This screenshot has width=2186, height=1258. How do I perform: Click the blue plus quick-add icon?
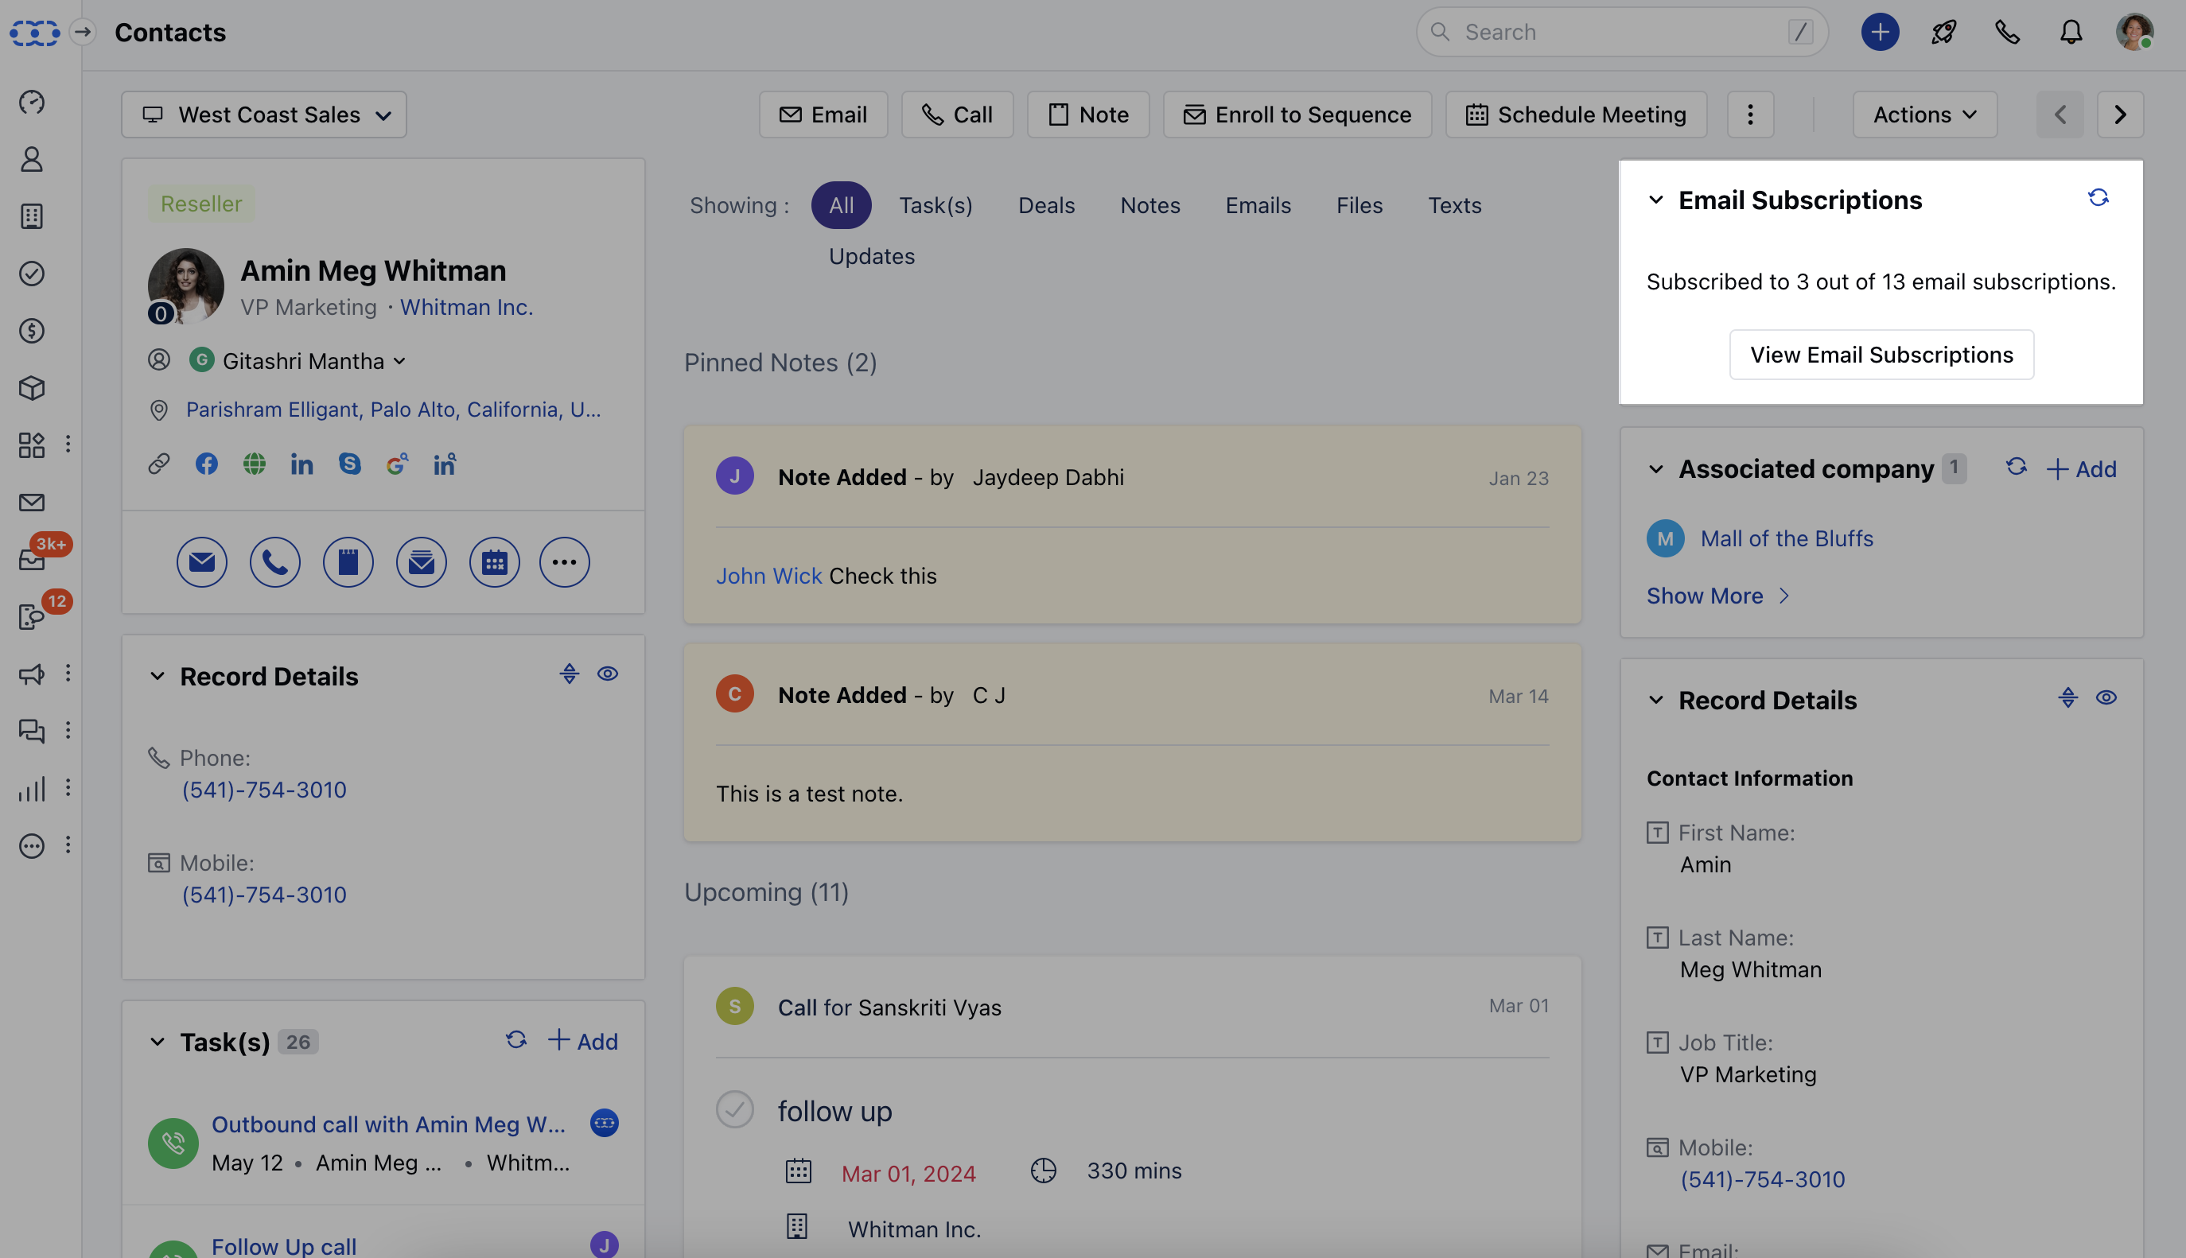1879,33
